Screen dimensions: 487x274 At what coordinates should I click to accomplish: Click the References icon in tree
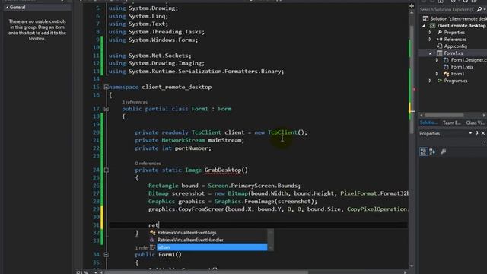tap(440, 40)
